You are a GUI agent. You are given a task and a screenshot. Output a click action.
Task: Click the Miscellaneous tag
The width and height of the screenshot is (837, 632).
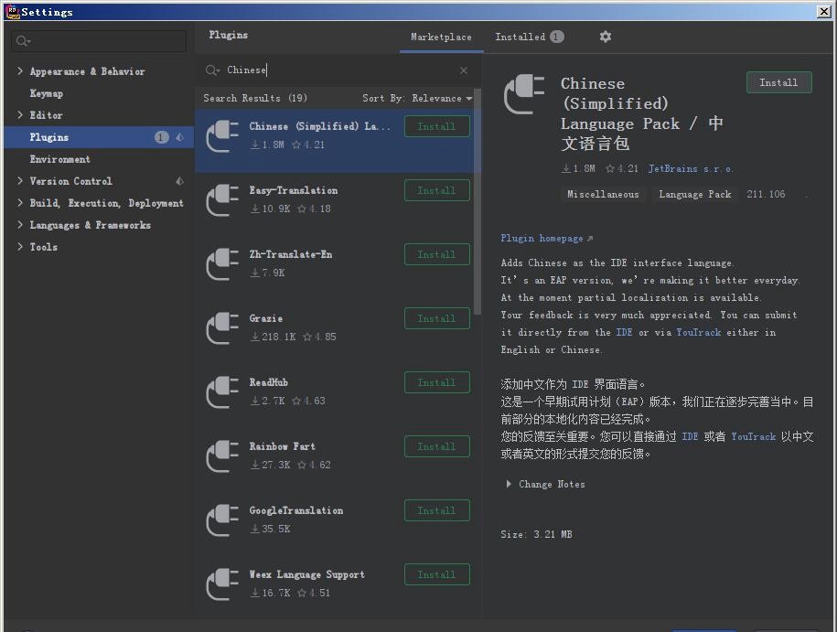[x=603, y=194]
